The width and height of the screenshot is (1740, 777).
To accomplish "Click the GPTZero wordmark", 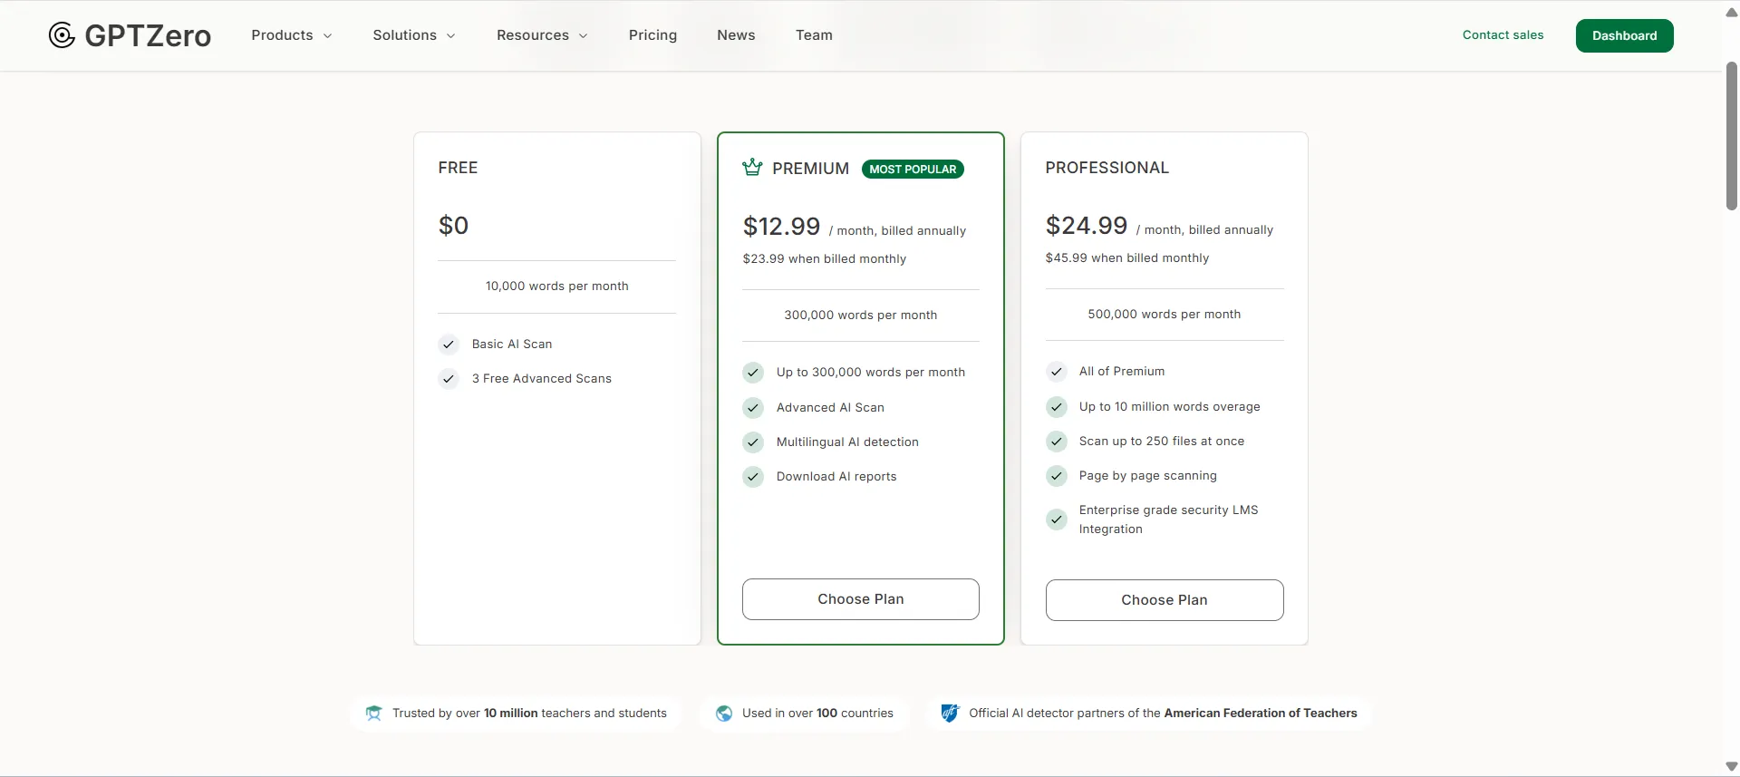I will click(x=148, y=35).
